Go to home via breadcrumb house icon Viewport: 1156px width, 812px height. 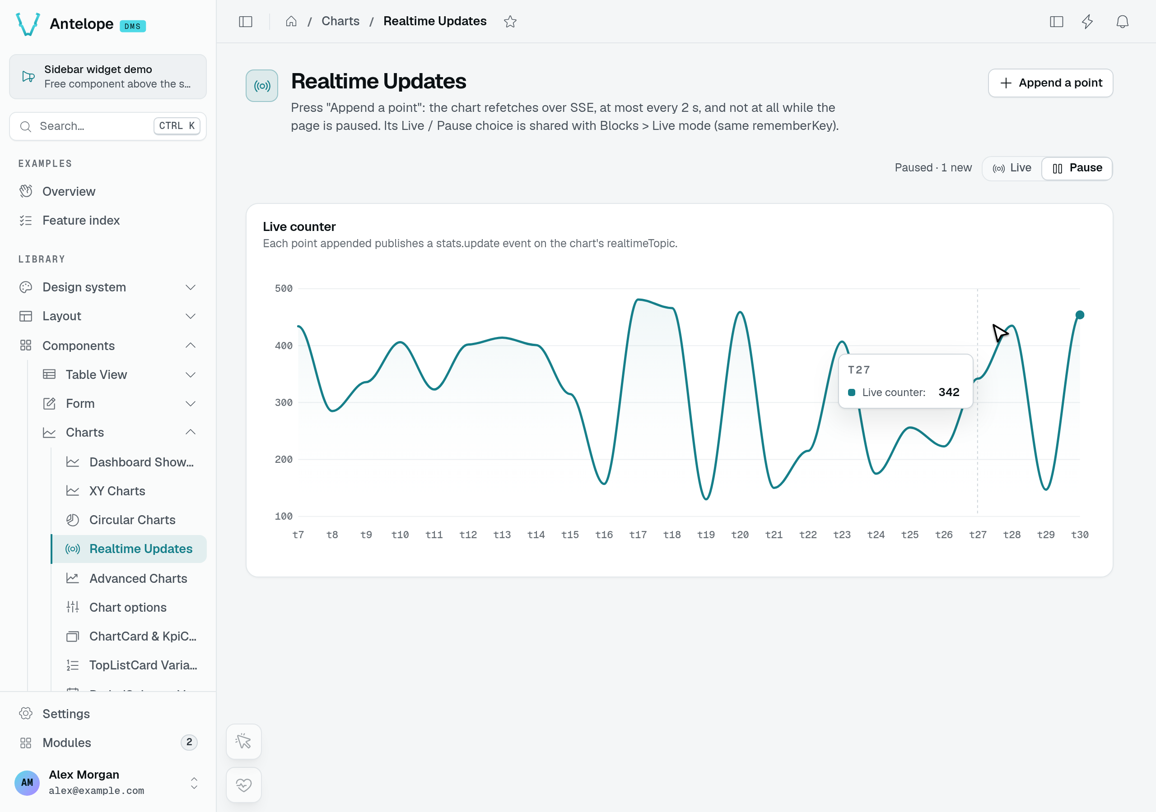291,21
